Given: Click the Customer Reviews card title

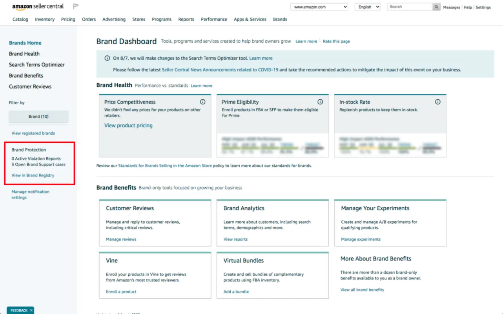Looking at the screenshot, I should point(130,208).
